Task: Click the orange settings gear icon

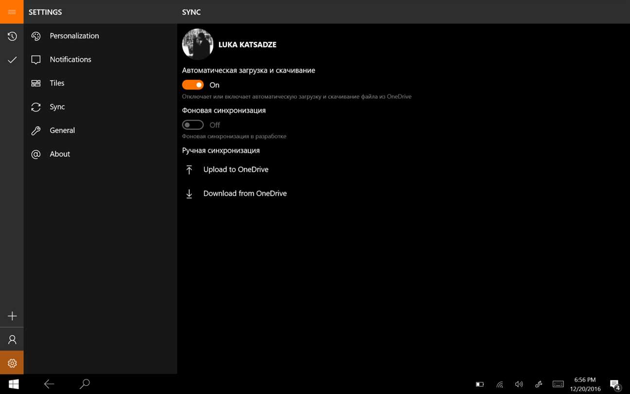Action: (x=12, y=363)
